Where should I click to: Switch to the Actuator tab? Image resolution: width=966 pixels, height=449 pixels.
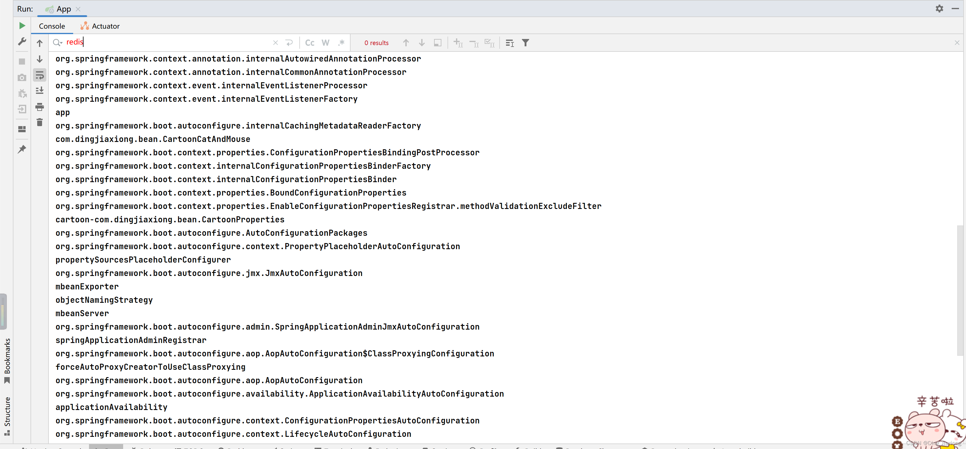[x=100, y=26]
